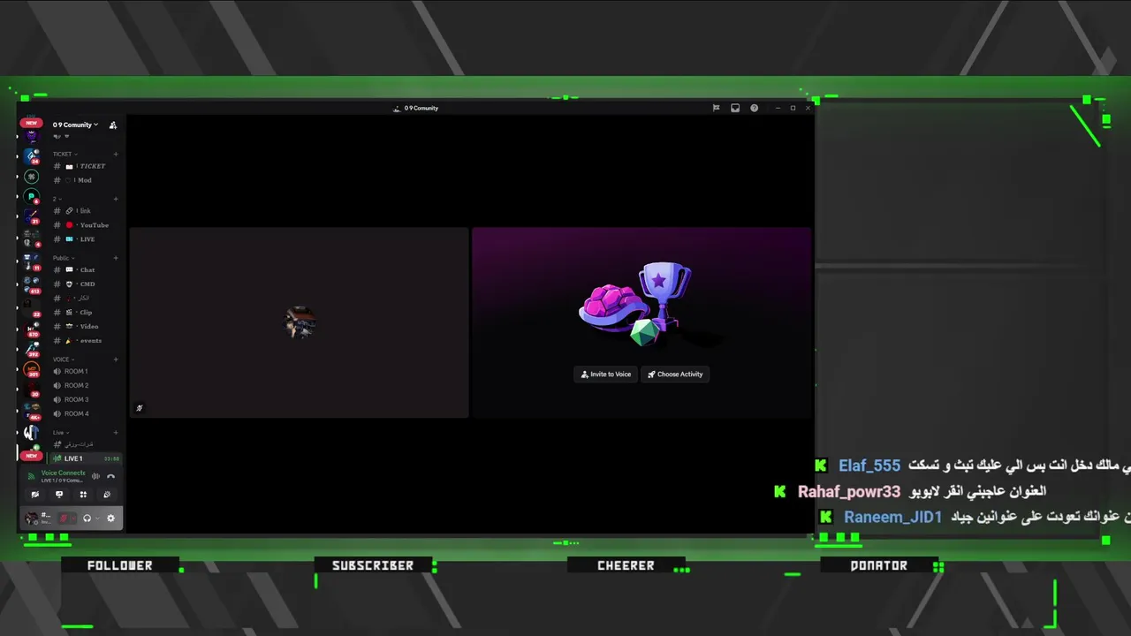Open the server icon with 870 badge
This screenshot has height=636, width=1131.
(32, 329)
